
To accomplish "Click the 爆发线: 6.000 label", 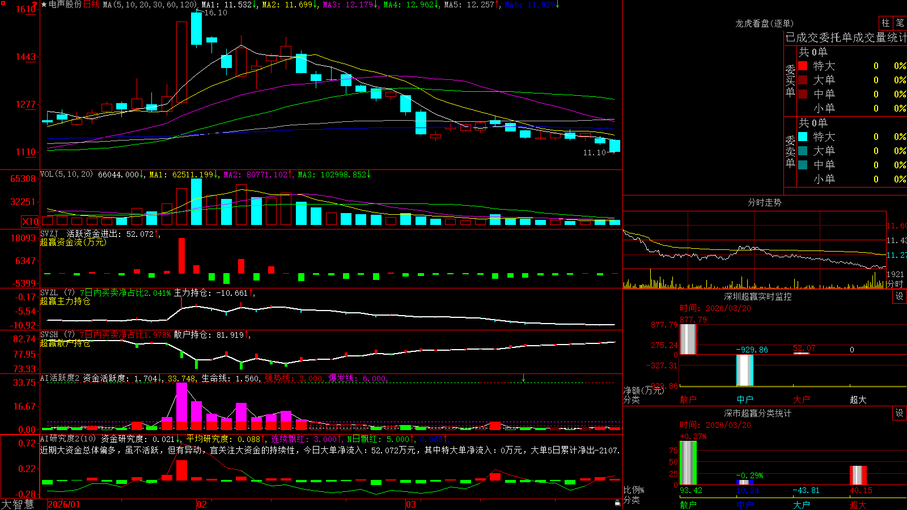I will [357, 379].
